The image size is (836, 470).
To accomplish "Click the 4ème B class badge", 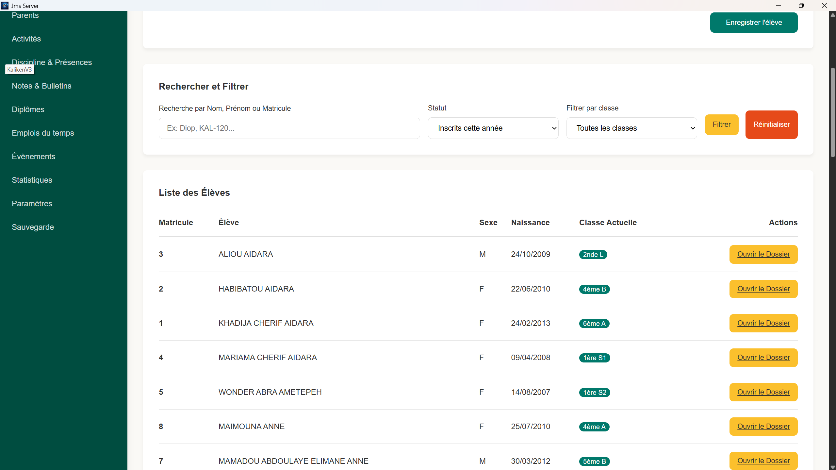I will point(594,289).
